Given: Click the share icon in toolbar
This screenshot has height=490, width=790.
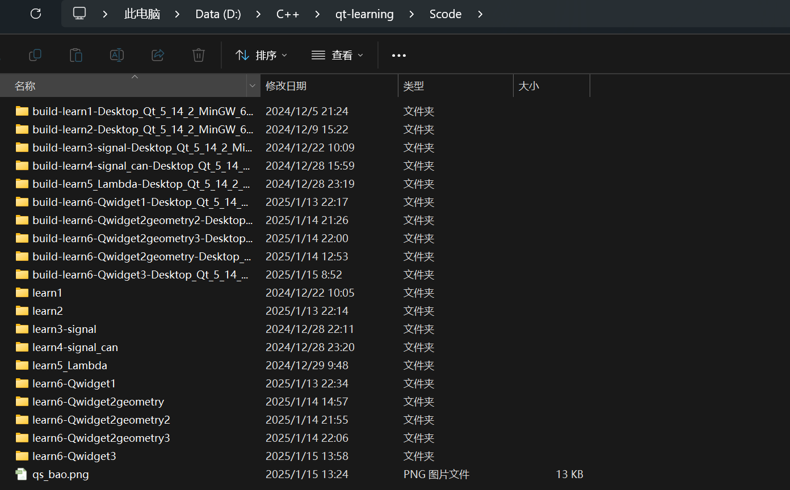Looking at the screenshot, I should [158, 55].
